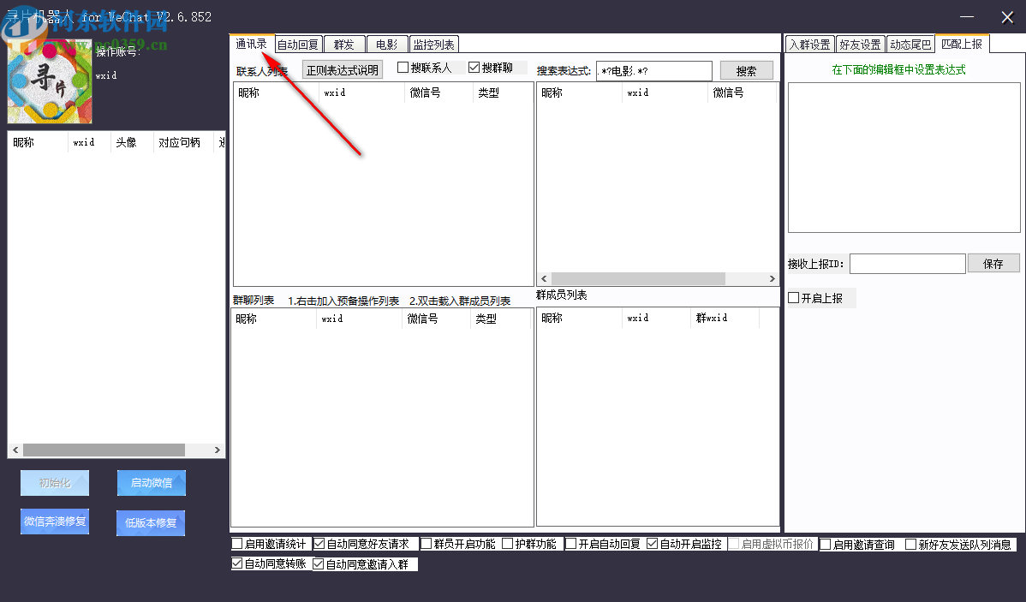Open the 通讯录 tab

[252, 43]
